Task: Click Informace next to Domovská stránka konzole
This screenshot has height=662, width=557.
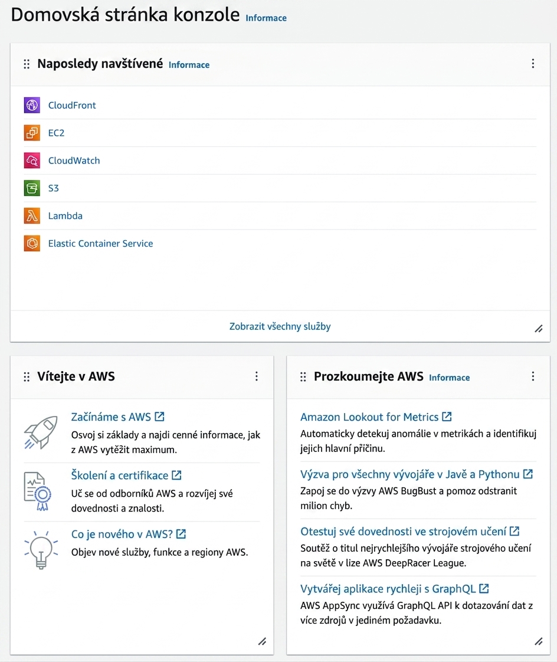Action: 266,18
